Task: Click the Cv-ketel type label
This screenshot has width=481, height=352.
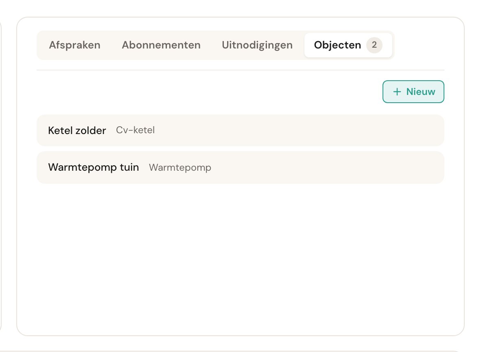Action: [x=135, y=130]
